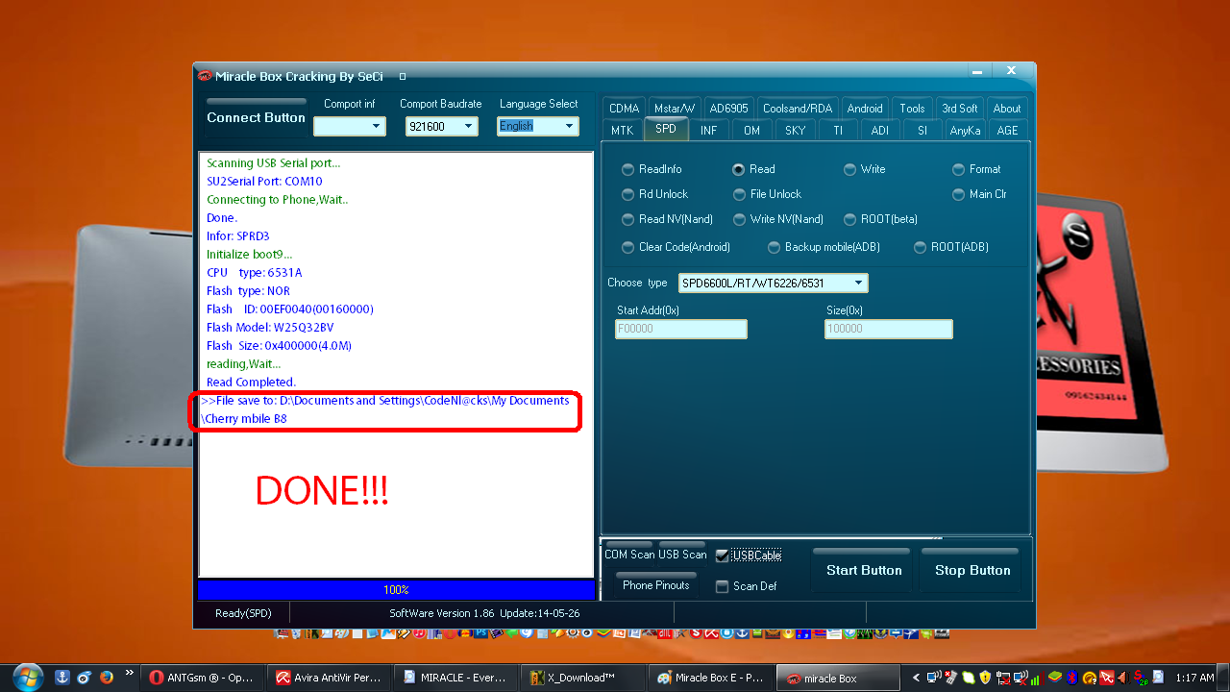1230x692 pixels.
Task: Open Miracle Box E Paint taskbar window
Action: (709, 678)
